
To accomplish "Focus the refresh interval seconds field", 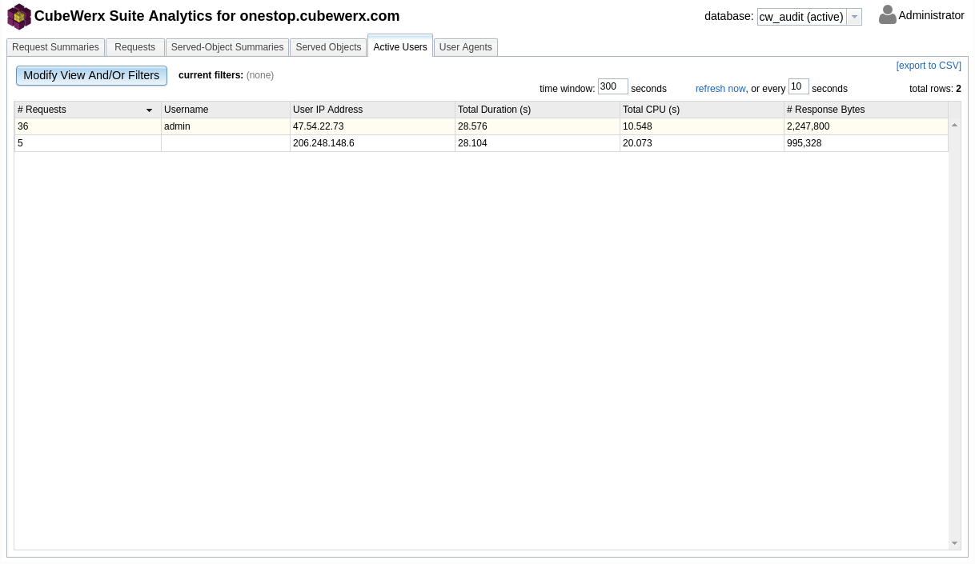I will (x=799, y=86).
